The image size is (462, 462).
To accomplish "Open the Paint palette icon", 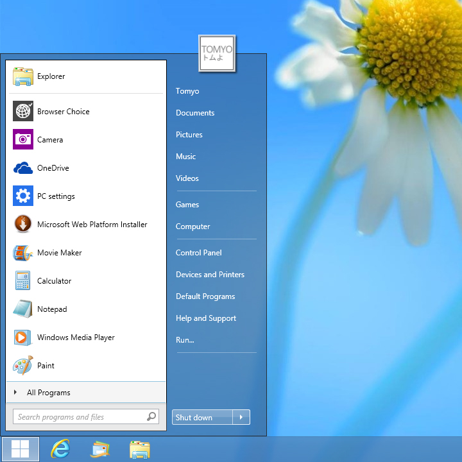I will [x=23, y=366].
